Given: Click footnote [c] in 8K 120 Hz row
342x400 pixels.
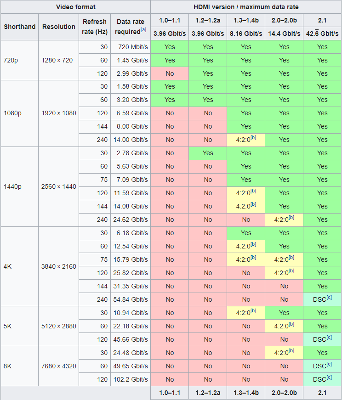Looking at the screenshot, I should click(x=330, y=377).
